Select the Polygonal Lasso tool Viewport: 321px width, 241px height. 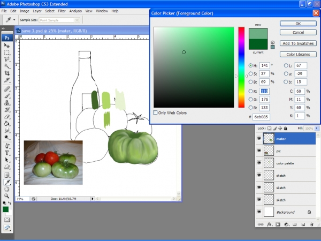coord(7,59)
